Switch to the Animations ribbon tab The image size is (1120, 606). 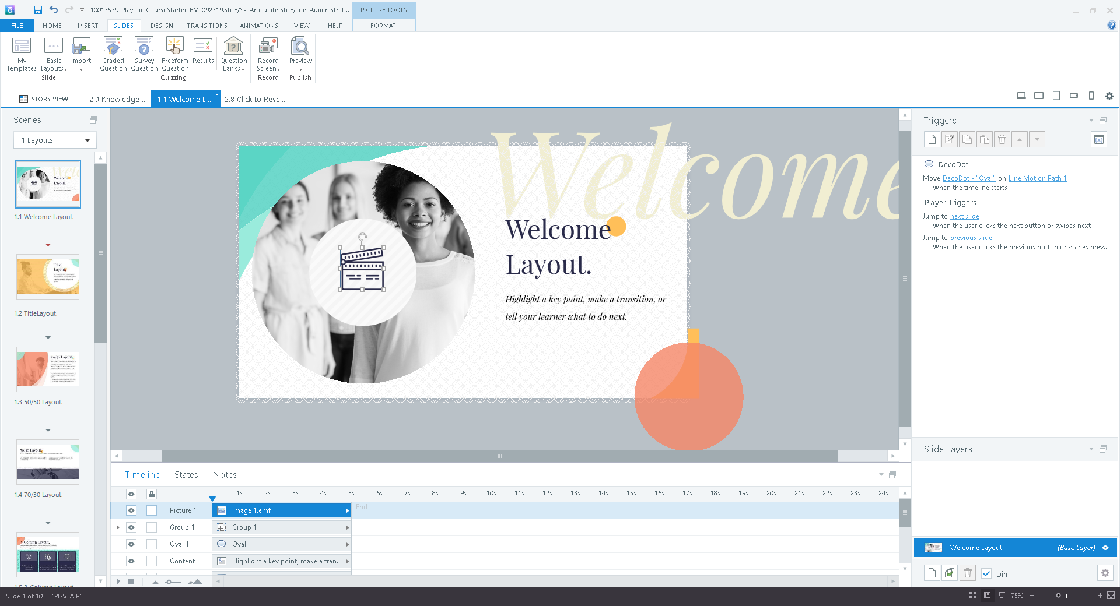point(258,26)
